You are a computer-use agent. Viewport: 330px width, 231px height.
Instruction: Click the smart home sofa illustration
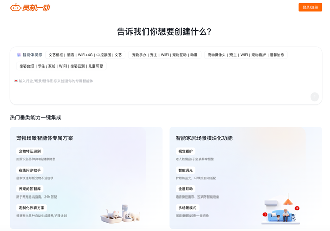point(282,211)
